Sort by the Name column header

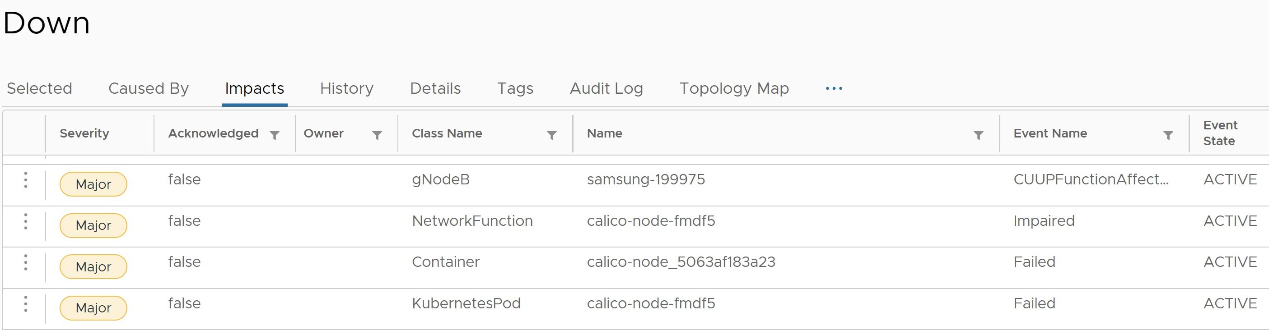604,133
